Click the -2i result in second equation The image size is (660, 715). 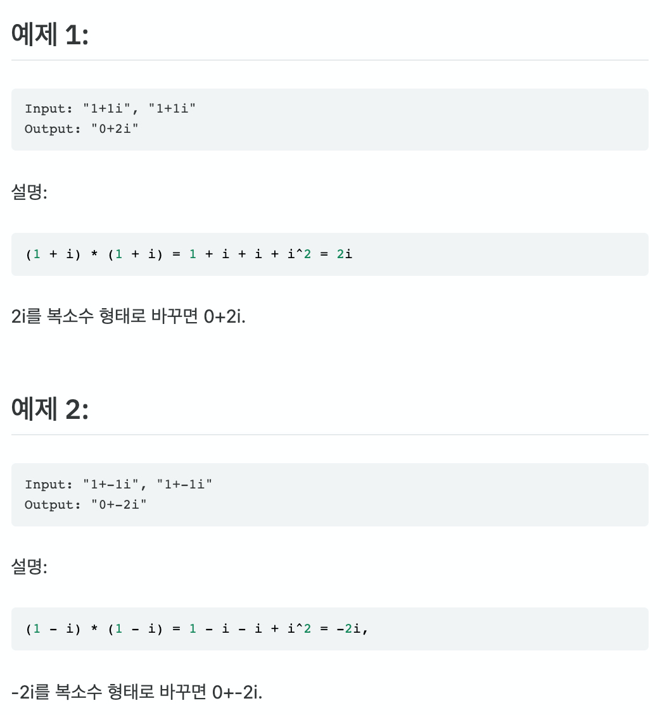tap(348, 629)
